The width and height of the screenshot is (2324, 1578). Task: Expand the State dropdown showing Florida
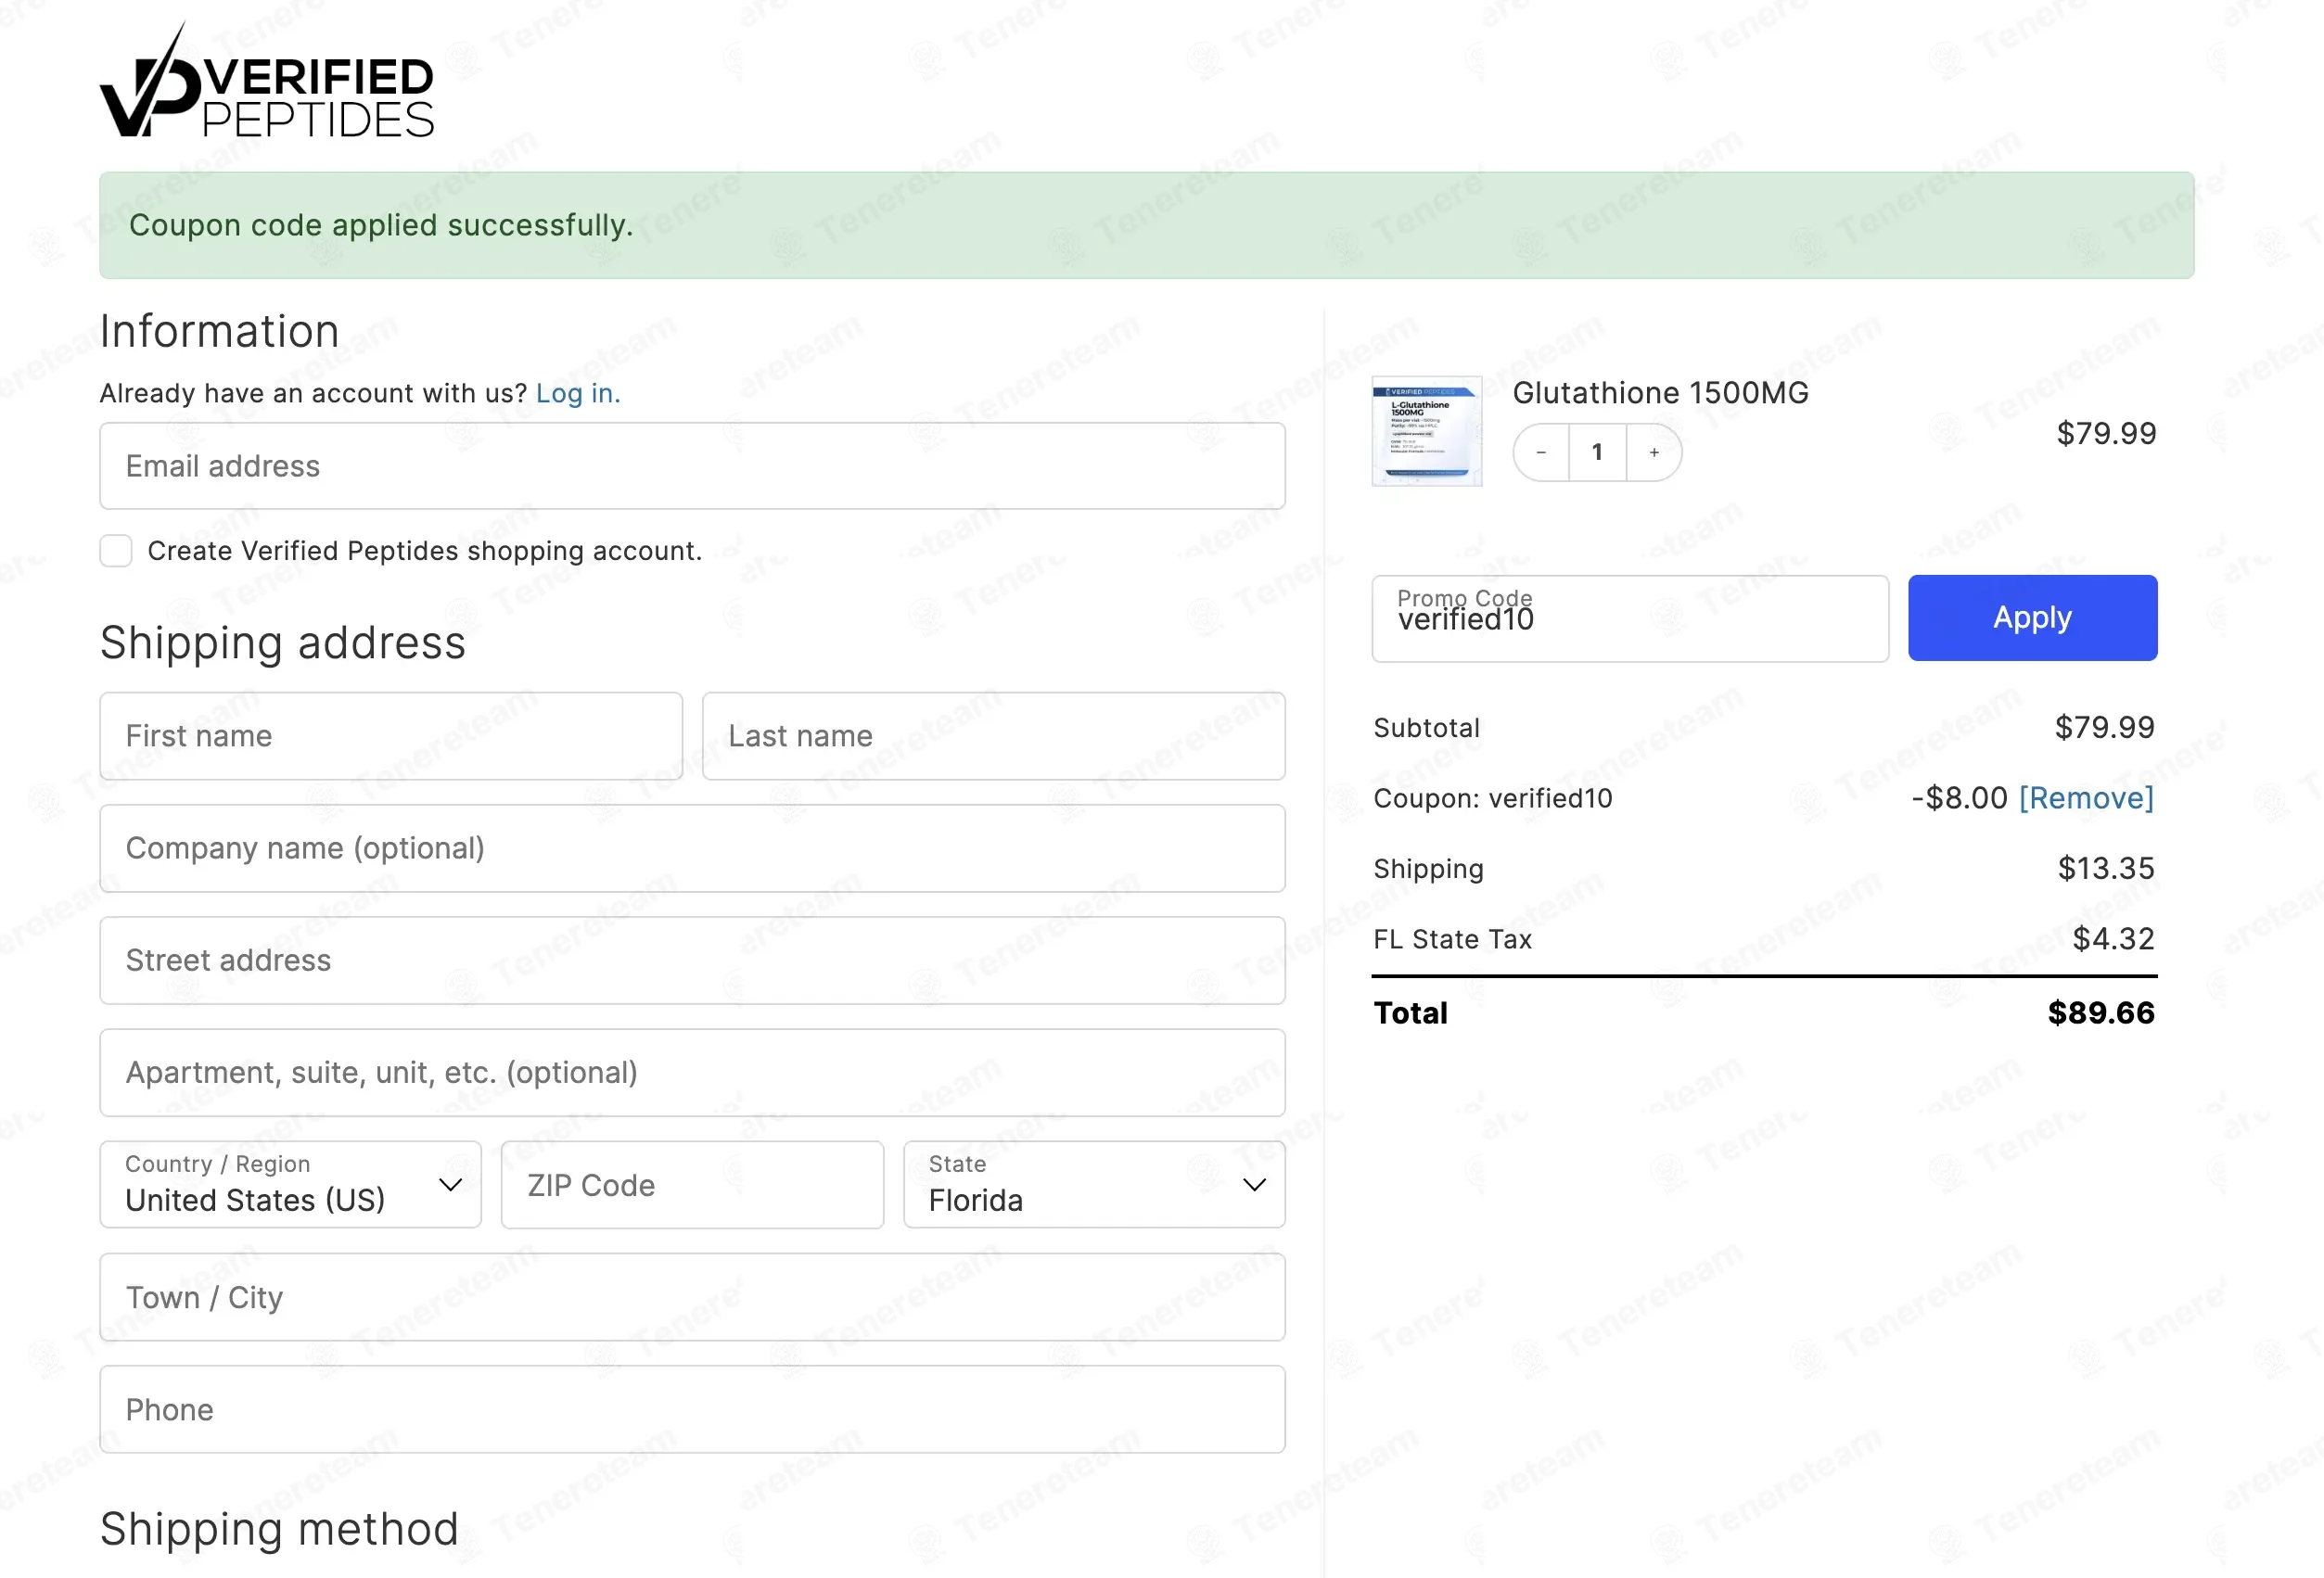click(x=1093, y=1185)
